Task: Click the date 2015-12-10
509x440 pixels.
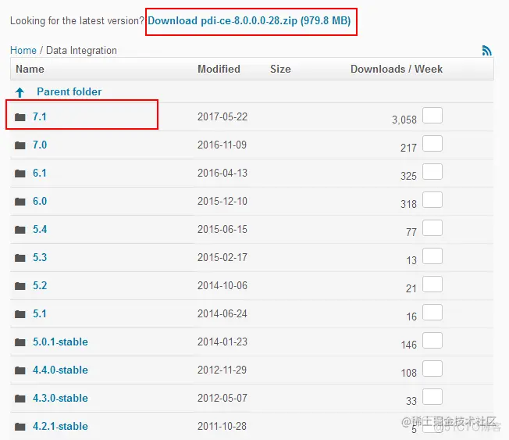Action: pyautogui.click(x=222, y=201)
